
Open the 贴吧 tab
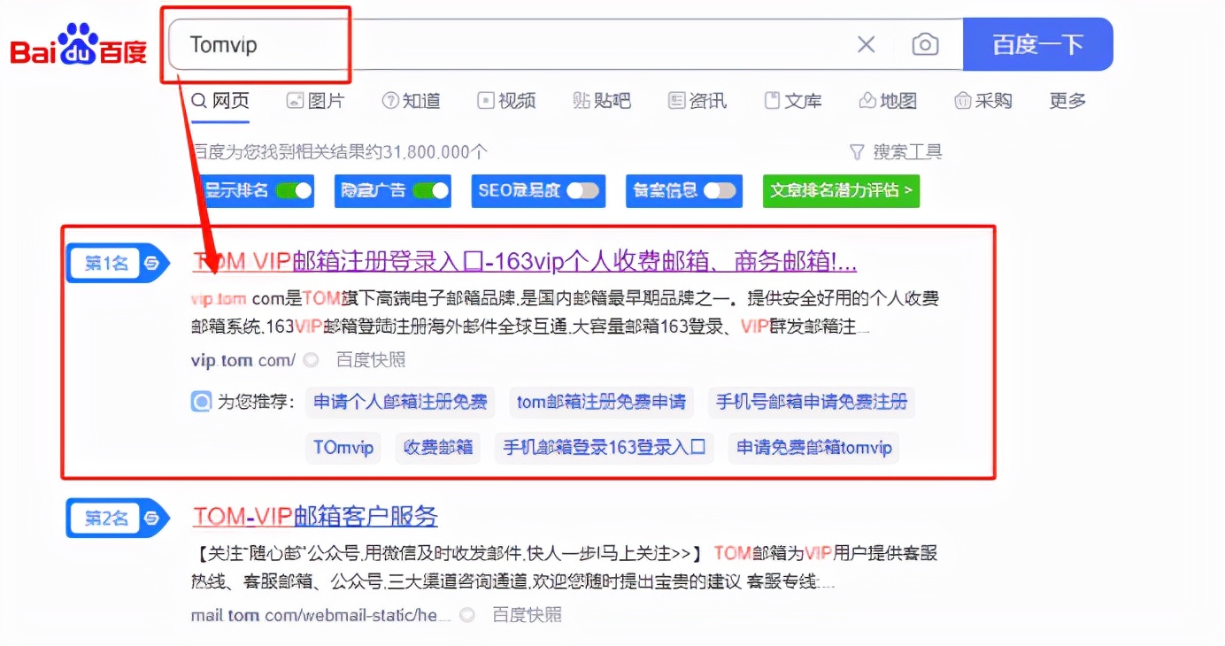tap(602, 101)
